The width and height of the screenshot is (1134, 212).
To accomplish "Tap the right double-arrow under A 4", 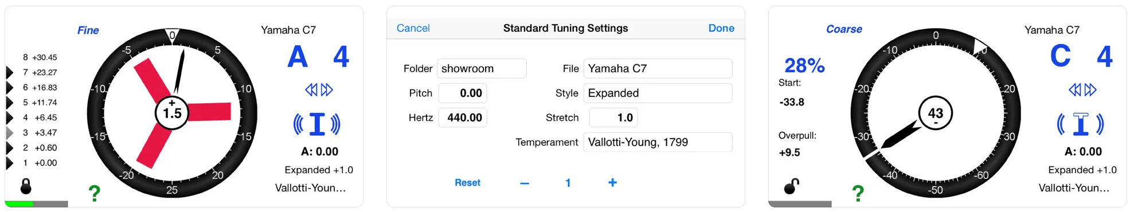I will pyautogui.click(x=327, y=89).
